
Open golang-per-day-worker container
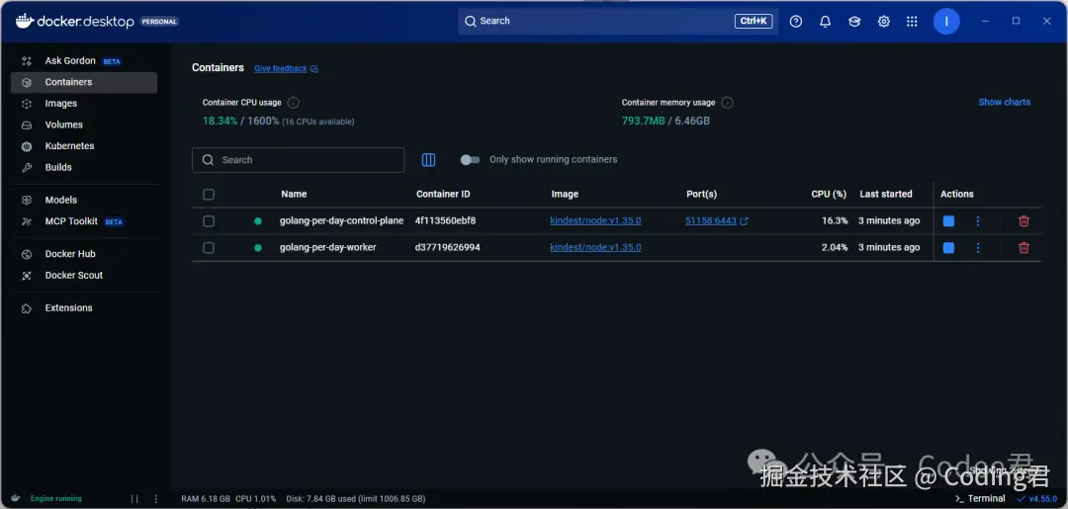click(327, 247)
